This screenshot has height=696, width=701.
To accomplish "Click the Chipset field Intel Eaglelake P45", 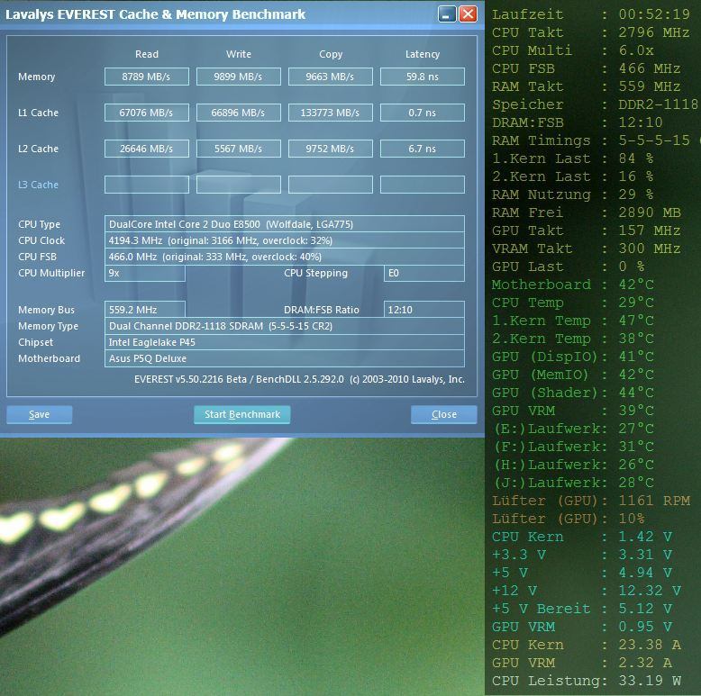I will click(x=285, y=342).
